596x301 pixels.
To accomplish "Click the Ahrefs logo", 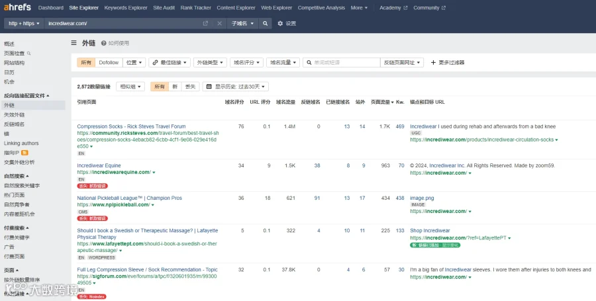I will click(17, 7).
